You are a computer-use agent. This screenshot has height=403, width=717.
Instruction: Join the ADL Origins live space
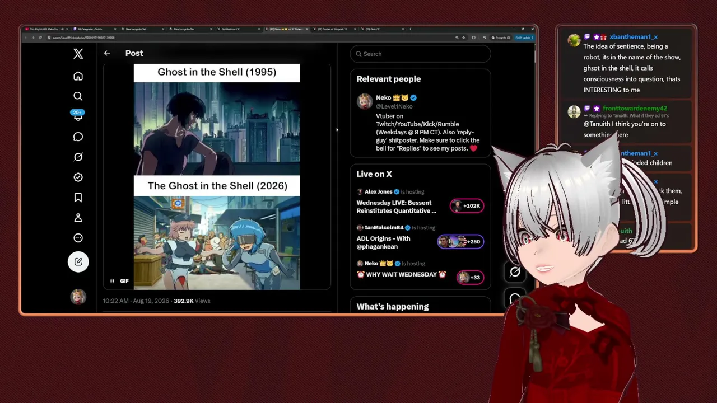coord(384,242)
